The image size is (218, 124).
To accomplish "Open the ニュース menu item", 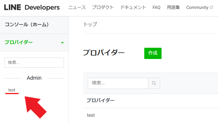I will (x=77, y=7).
